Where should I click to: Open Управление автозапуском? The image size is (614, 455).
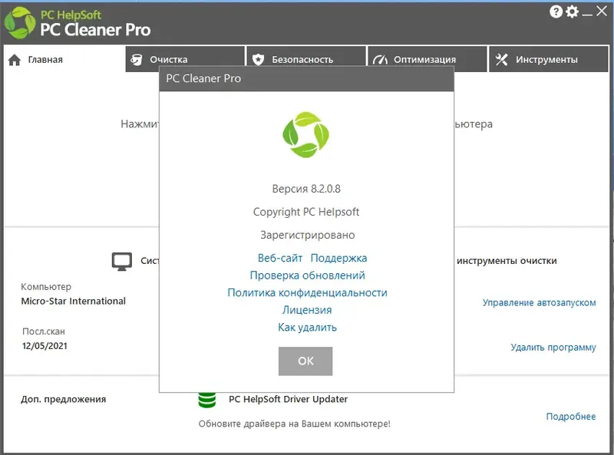539,302
